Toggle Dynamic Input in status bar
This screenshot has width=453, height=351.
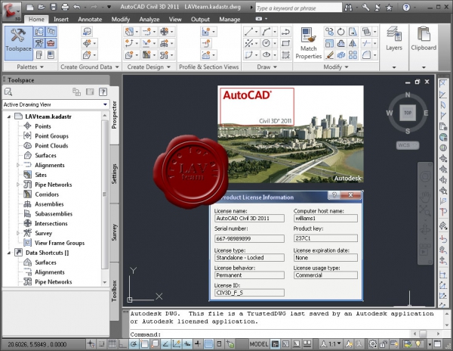(187, 344)
